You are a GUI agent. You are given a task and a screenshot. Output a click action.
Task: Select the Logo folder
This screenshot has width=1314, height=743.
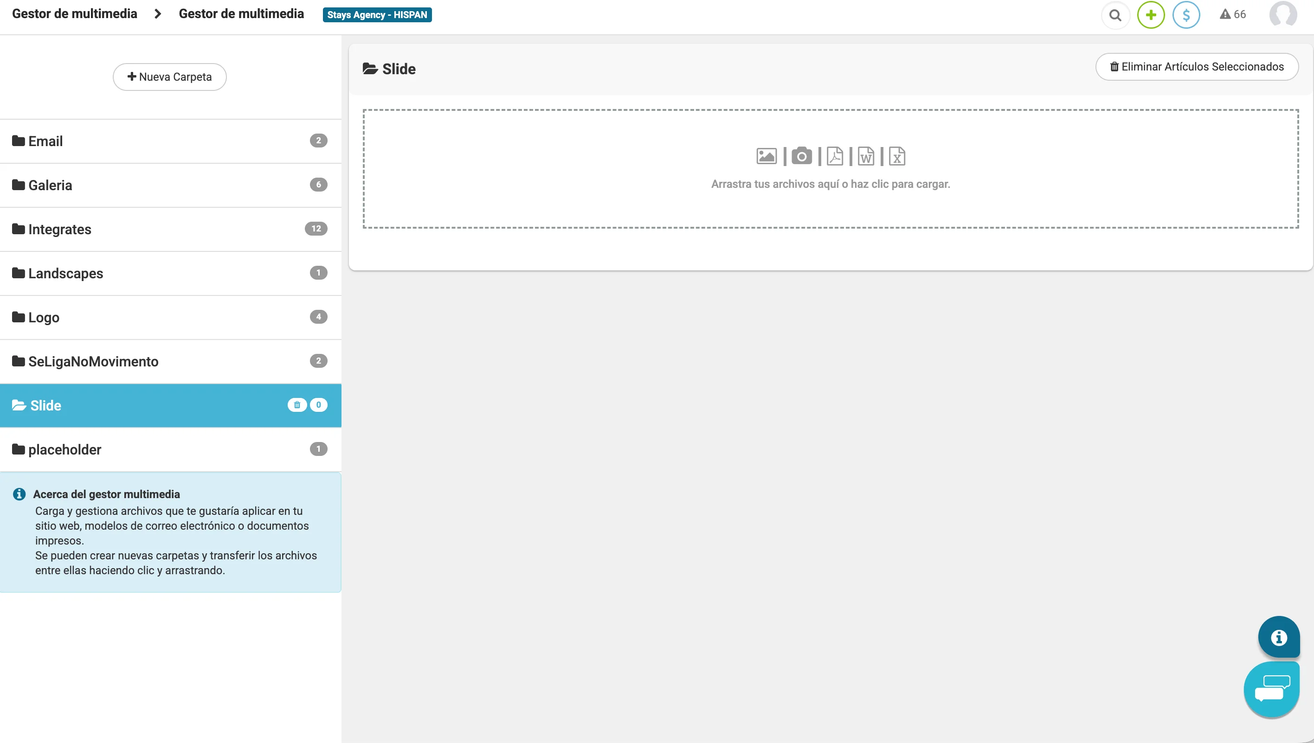[x=44, y=317]
